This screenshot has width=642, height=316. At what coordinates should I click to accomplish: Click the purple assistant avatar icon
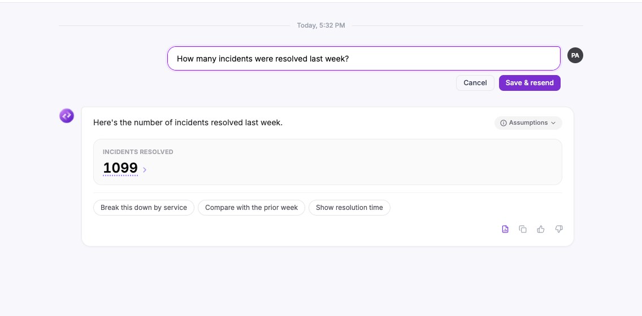67,116
